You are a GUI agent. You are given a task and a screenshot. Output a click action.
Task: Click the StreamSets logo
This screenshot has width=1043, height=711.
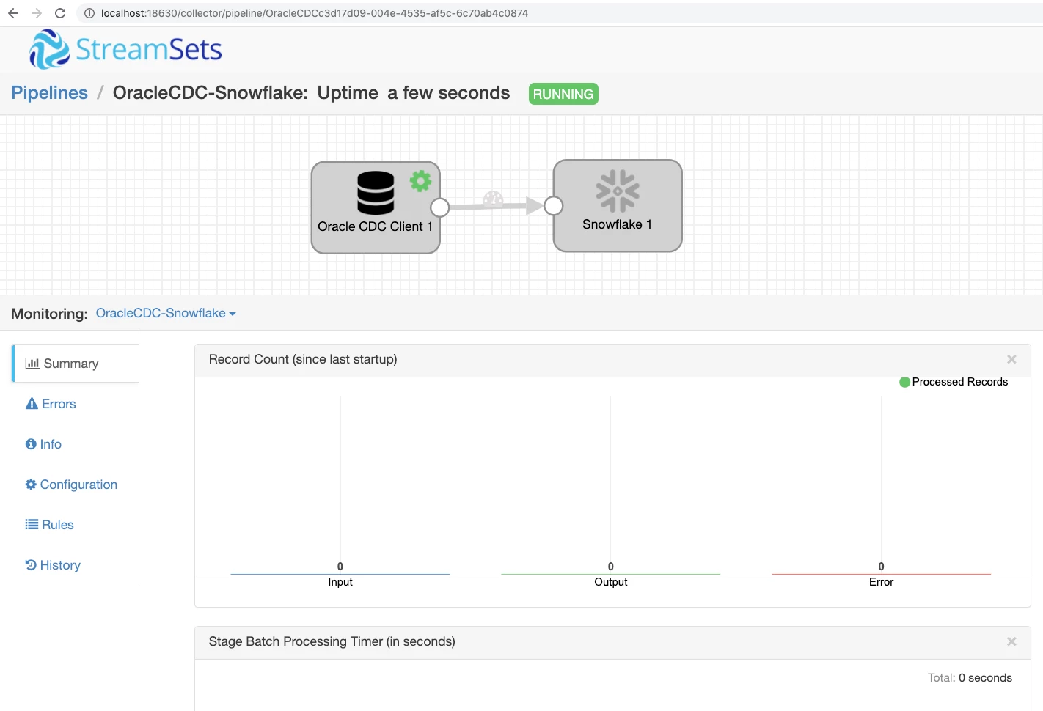click(x=125, y=49)
